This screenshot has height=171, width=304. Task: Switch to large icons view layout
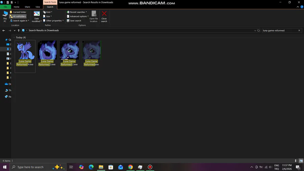[x=301, y=161]
